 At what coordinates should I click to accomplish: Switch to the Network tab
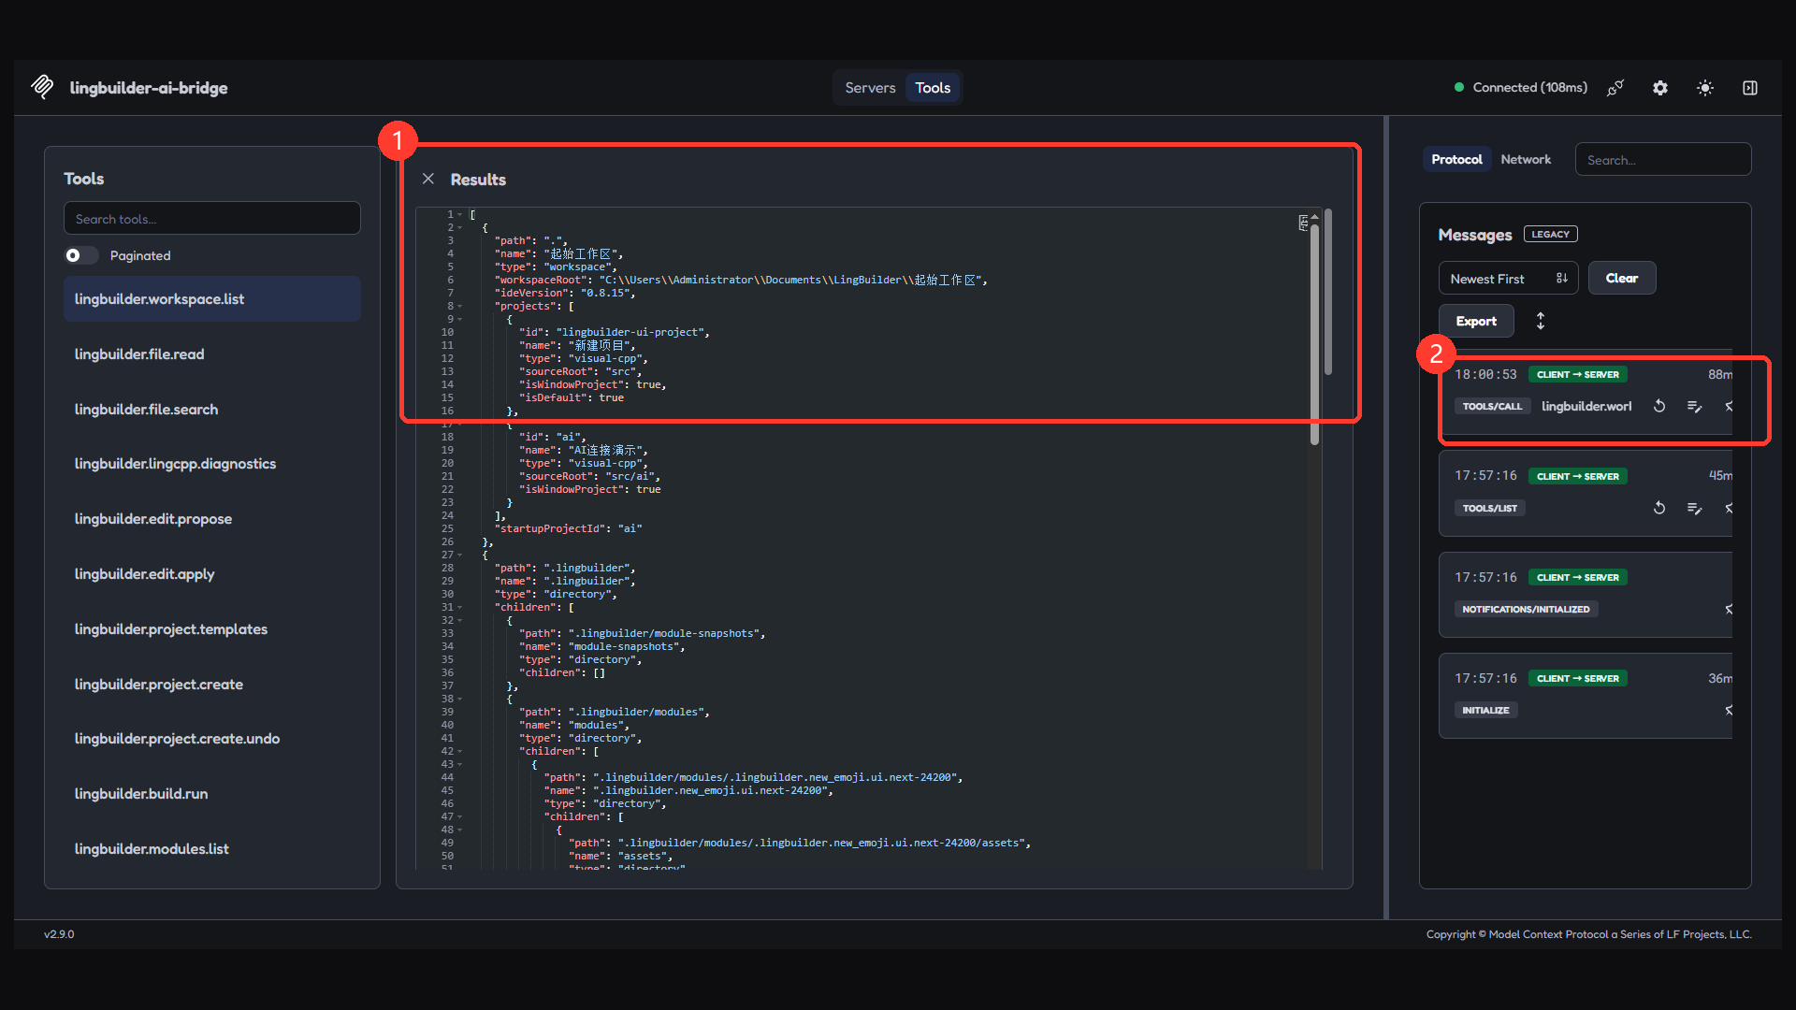point(1526,160)
